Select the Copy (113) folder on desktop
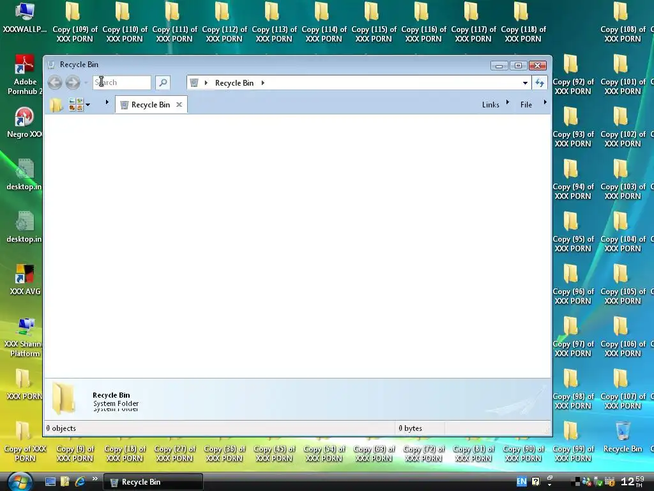 click(x=274, y=23)
